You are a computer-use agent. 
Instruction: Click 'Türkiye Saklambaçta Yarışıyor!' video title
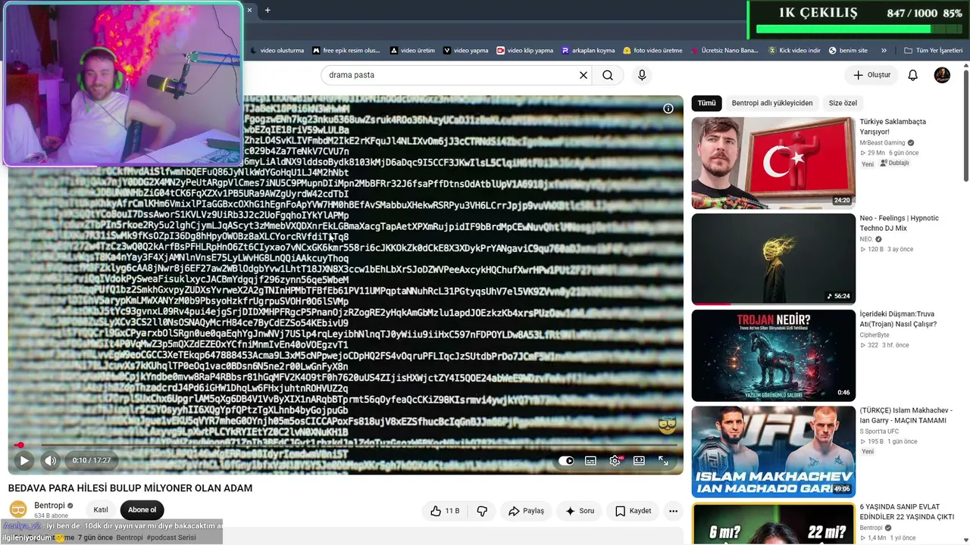coord(893,126)
